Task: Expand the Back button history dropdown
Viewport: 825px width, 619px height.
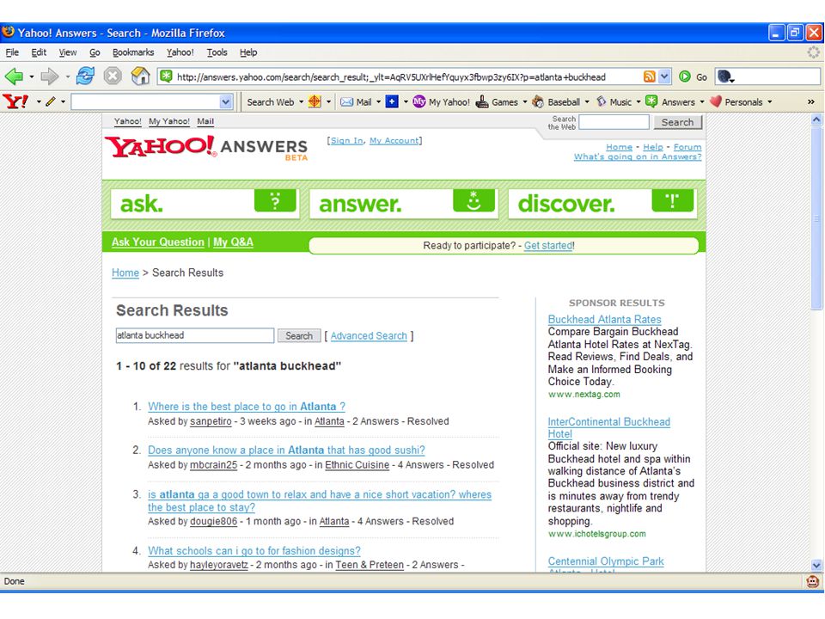Action: (32, 77)
